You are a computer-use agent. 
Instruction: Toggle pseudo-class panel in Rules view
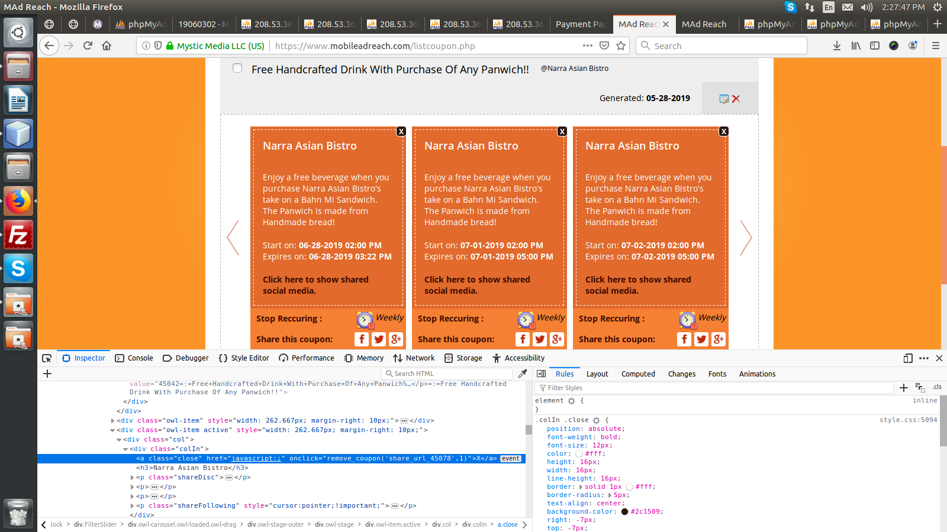coord(920,388)
